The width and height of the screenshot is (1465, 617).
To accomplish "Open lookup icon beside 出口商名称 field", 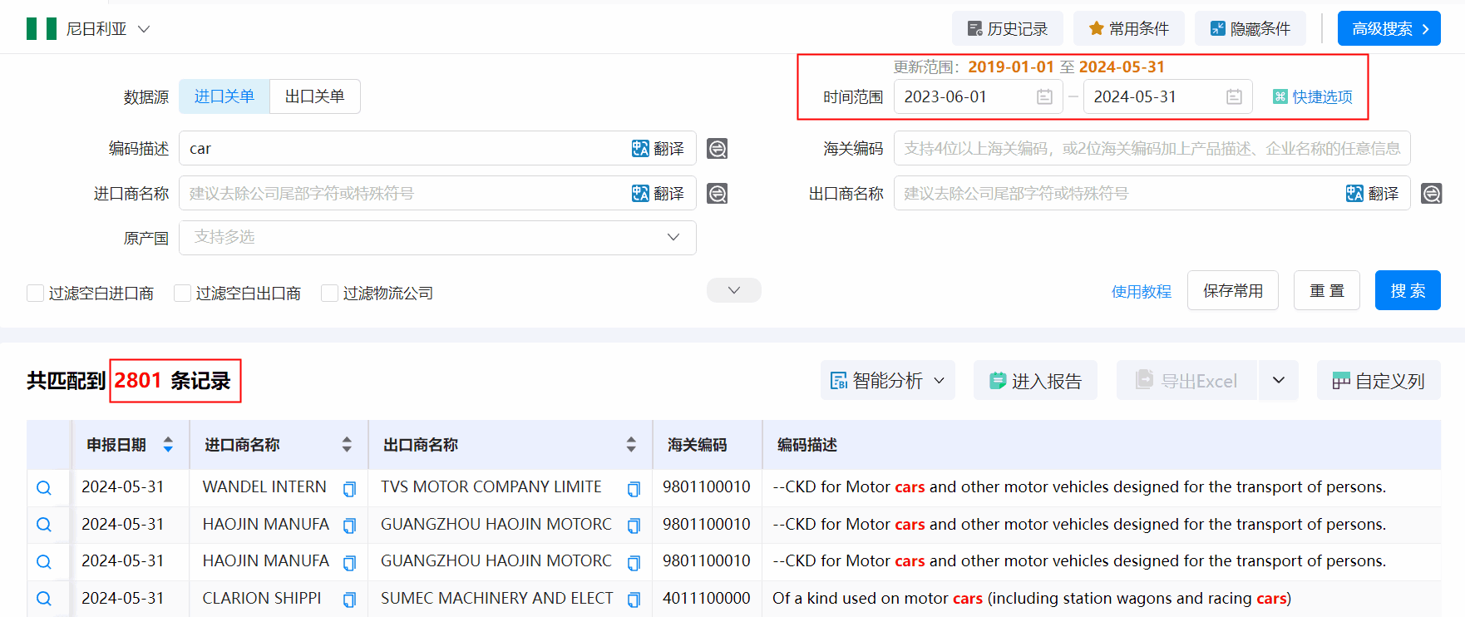I will [x=1431, y=194].
